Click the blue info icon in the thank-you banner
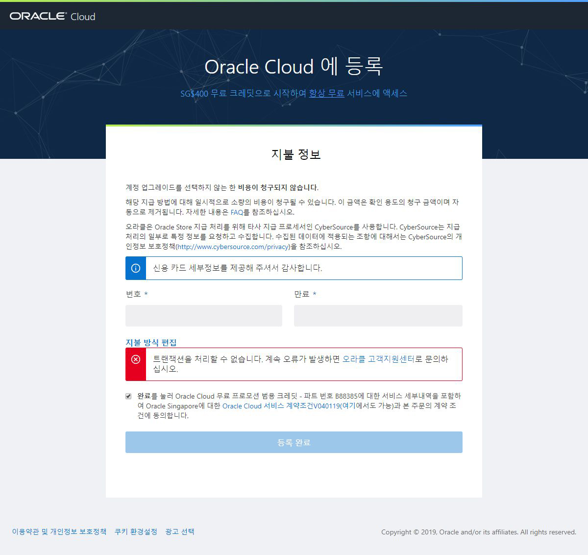 tap(136, 268)
